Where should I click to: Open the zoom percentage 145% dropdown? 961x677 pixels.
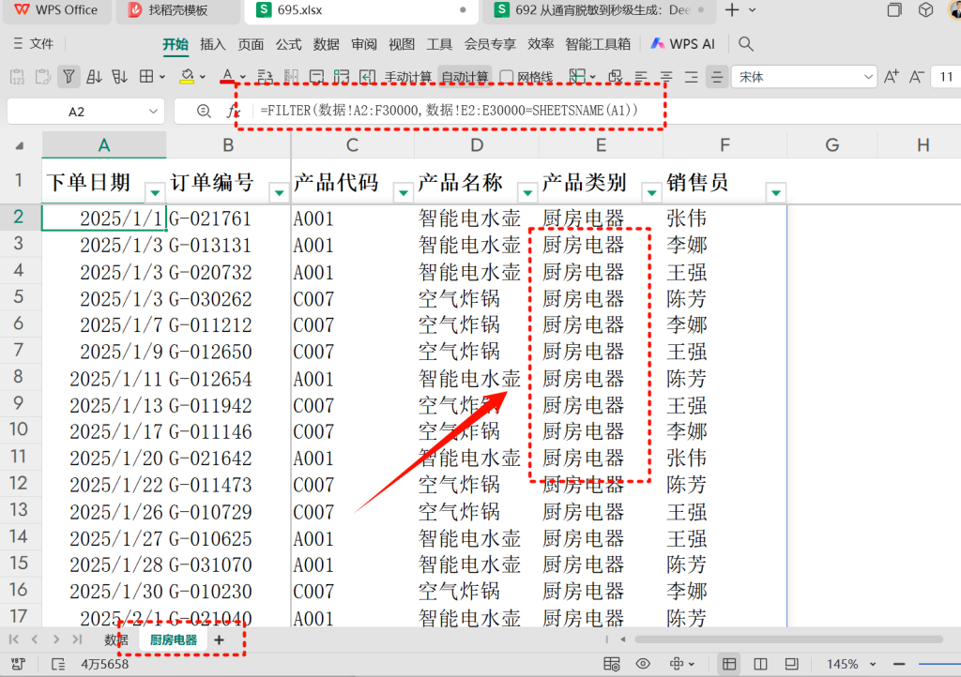[x=873, y=664]
